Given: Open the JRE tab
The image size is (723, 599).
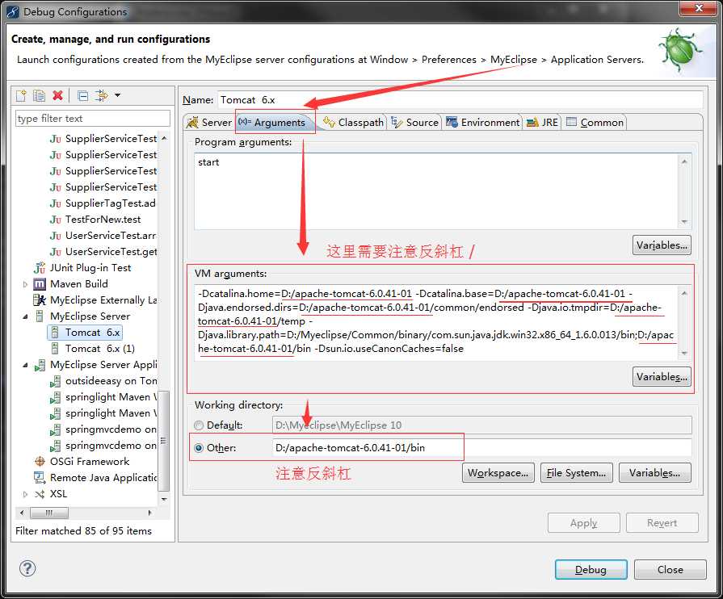Looking at the screenshot, I should [x=542, y=122].
